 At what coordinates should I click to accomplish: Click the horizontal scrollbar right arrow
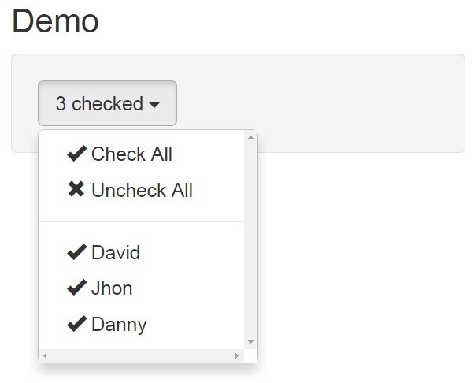coord(237,356)
